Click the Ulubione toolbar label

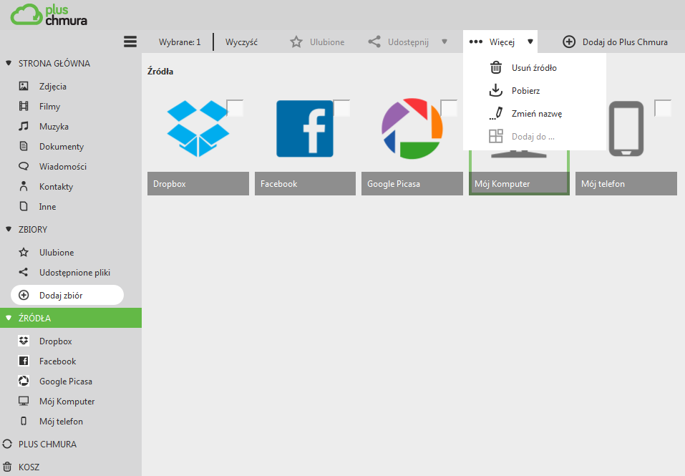click(x=327, y=42)
